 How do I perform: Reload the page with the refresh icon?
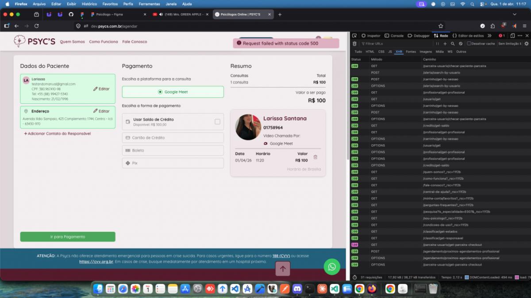pyautogui.click(x=36, y=26)
